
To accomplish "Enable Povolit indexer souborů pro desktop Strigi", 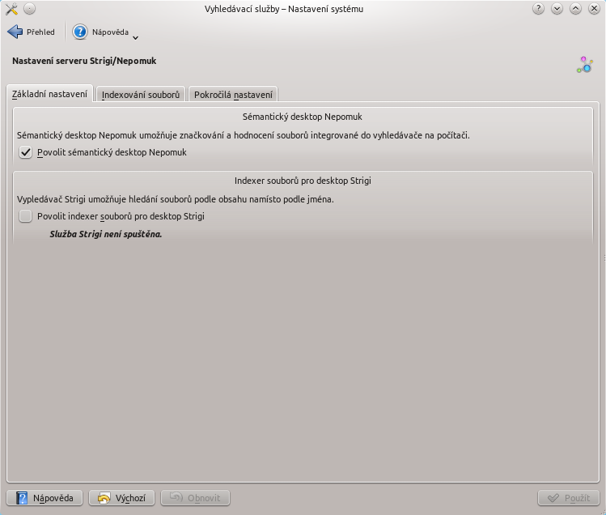I will coord(26,216).
